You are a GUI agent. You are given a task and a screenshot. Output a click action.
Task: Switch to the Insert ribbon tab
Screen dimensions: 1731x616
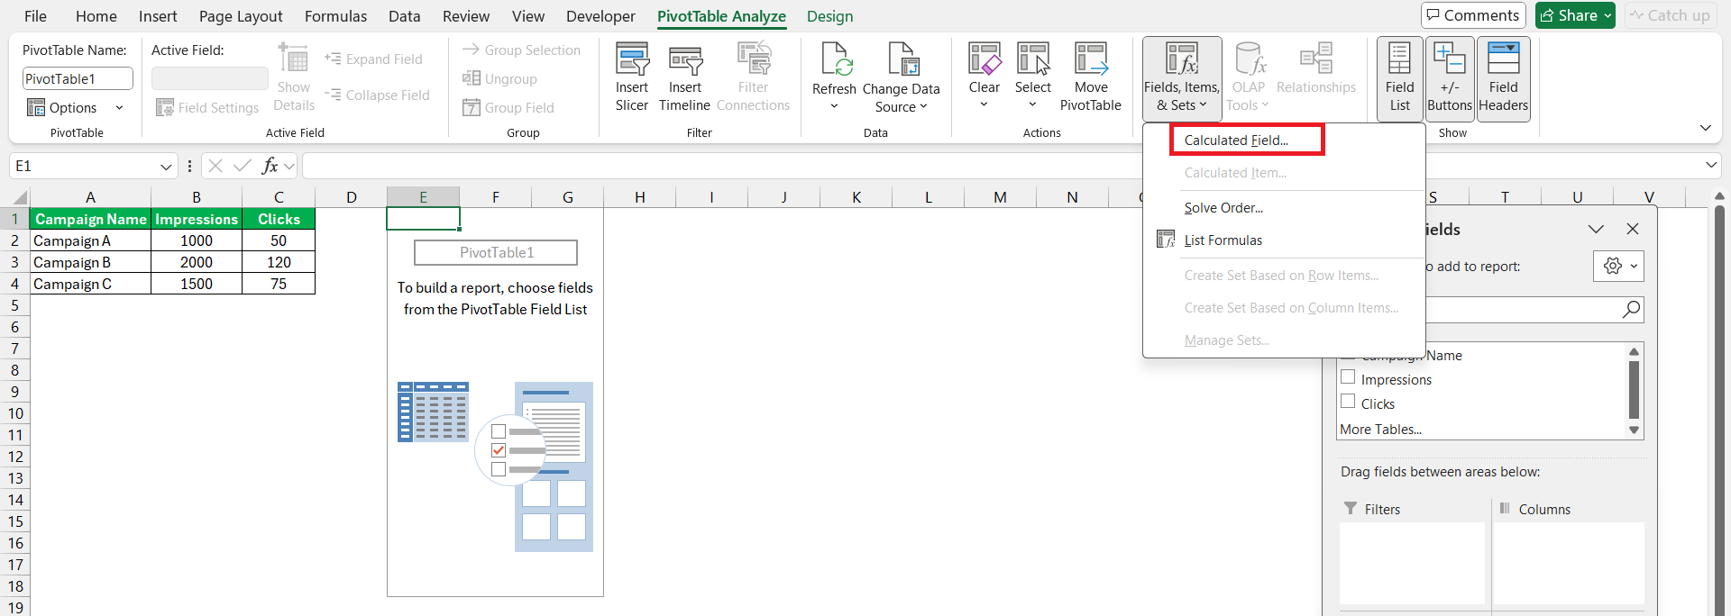(158, 16)
